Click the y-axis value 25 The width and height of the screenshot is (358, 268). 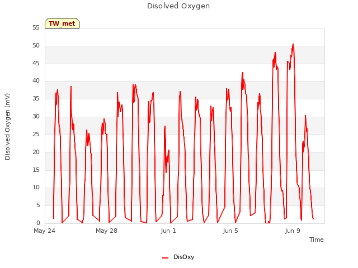(x=36, y=134)
